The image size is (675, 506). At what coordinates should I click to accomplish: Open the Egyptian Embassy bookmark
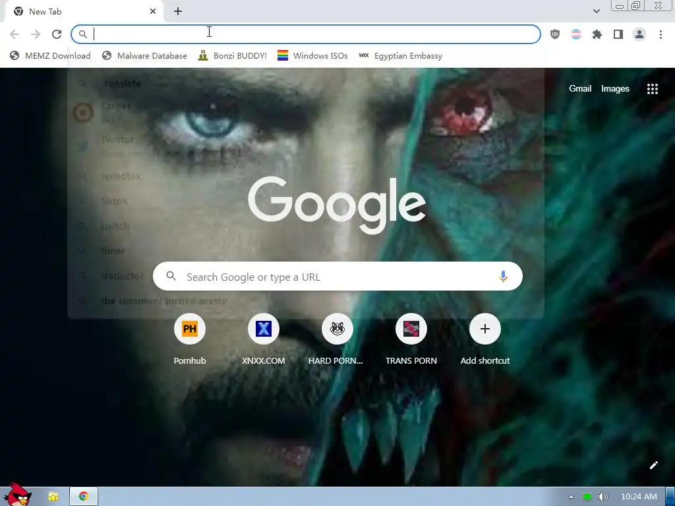pyautogui.click(x=400, y=56)
